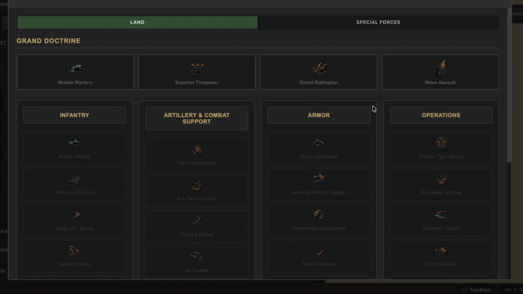Viewport: 523px width, 294px height.
Task: Select the Fire Concentration text label
Action: coord(197,163)
